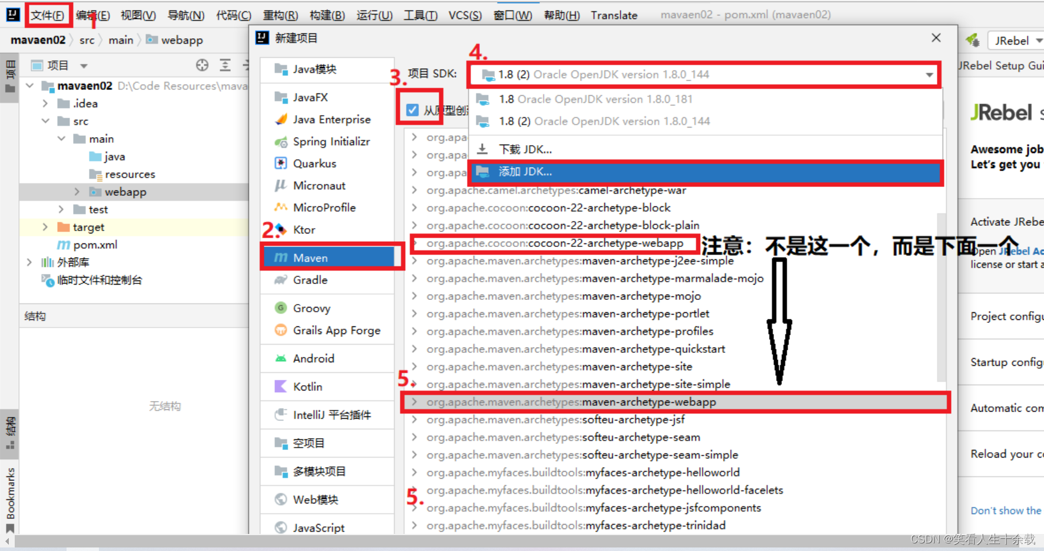Select the Java模块 project type icon
The height and width of the screenshot is (551, 1044).
click(281, 69)
